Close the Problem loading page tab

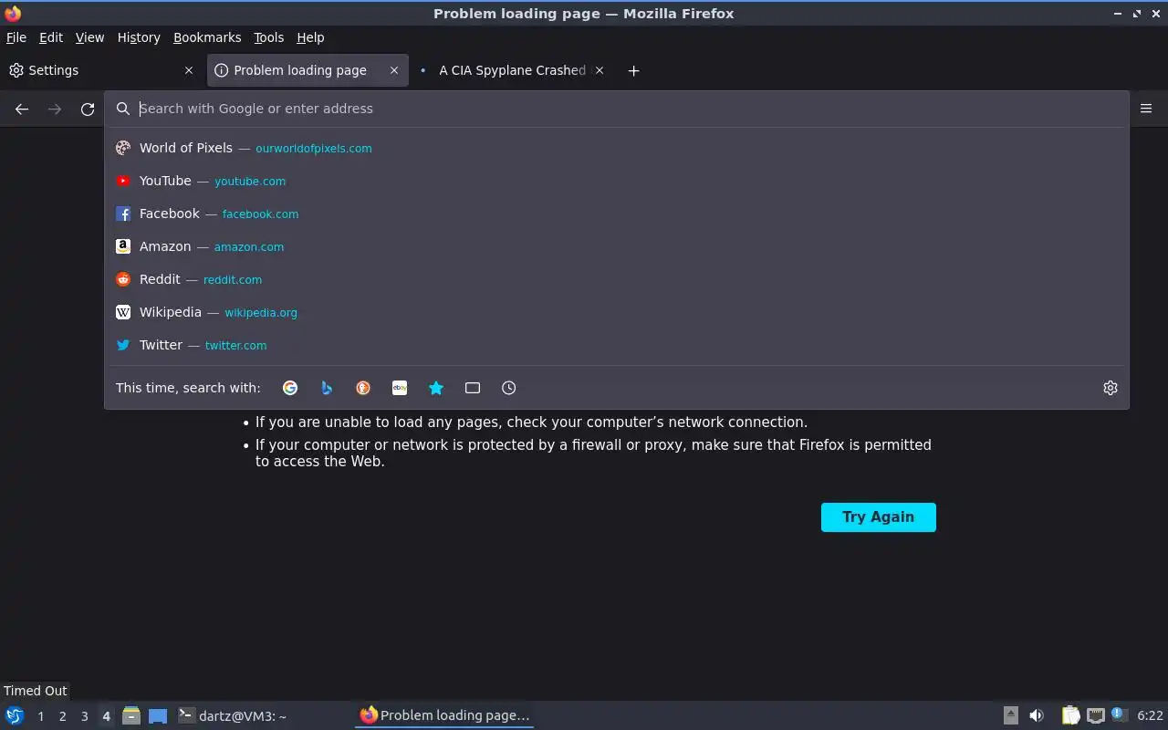click(394, 70)
